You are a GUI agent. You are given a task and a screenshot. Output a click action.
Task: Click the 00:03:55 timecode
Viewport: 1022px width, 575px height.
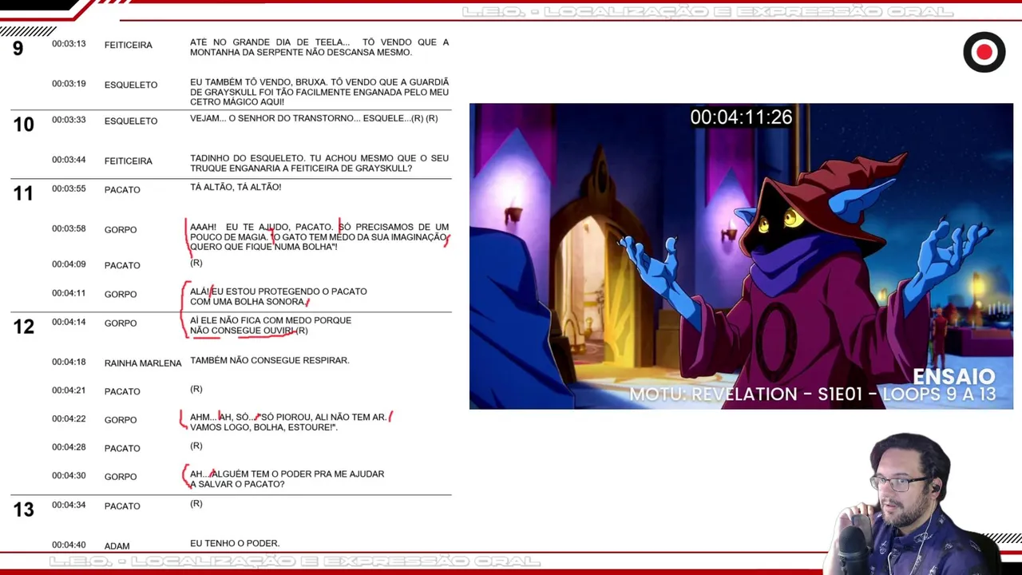[69, 188]
